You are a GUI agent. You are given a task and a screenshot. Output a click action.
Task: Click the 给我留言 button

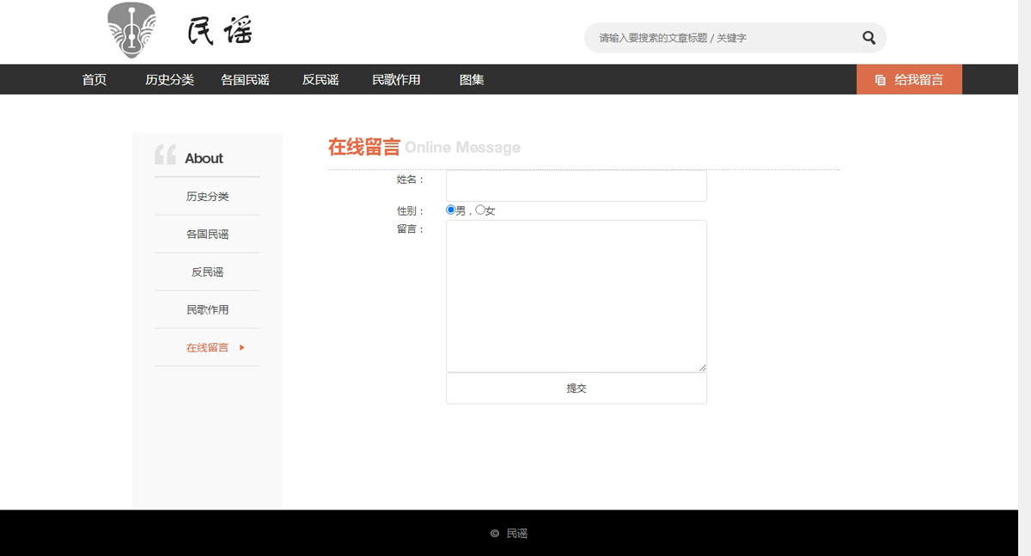pyautogui.click(x=909, y=80)
